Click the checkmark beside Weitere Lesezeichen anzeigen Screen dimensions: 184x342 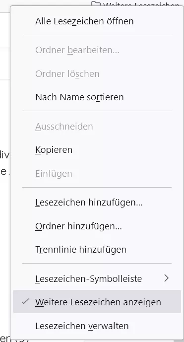click(25, 301)
